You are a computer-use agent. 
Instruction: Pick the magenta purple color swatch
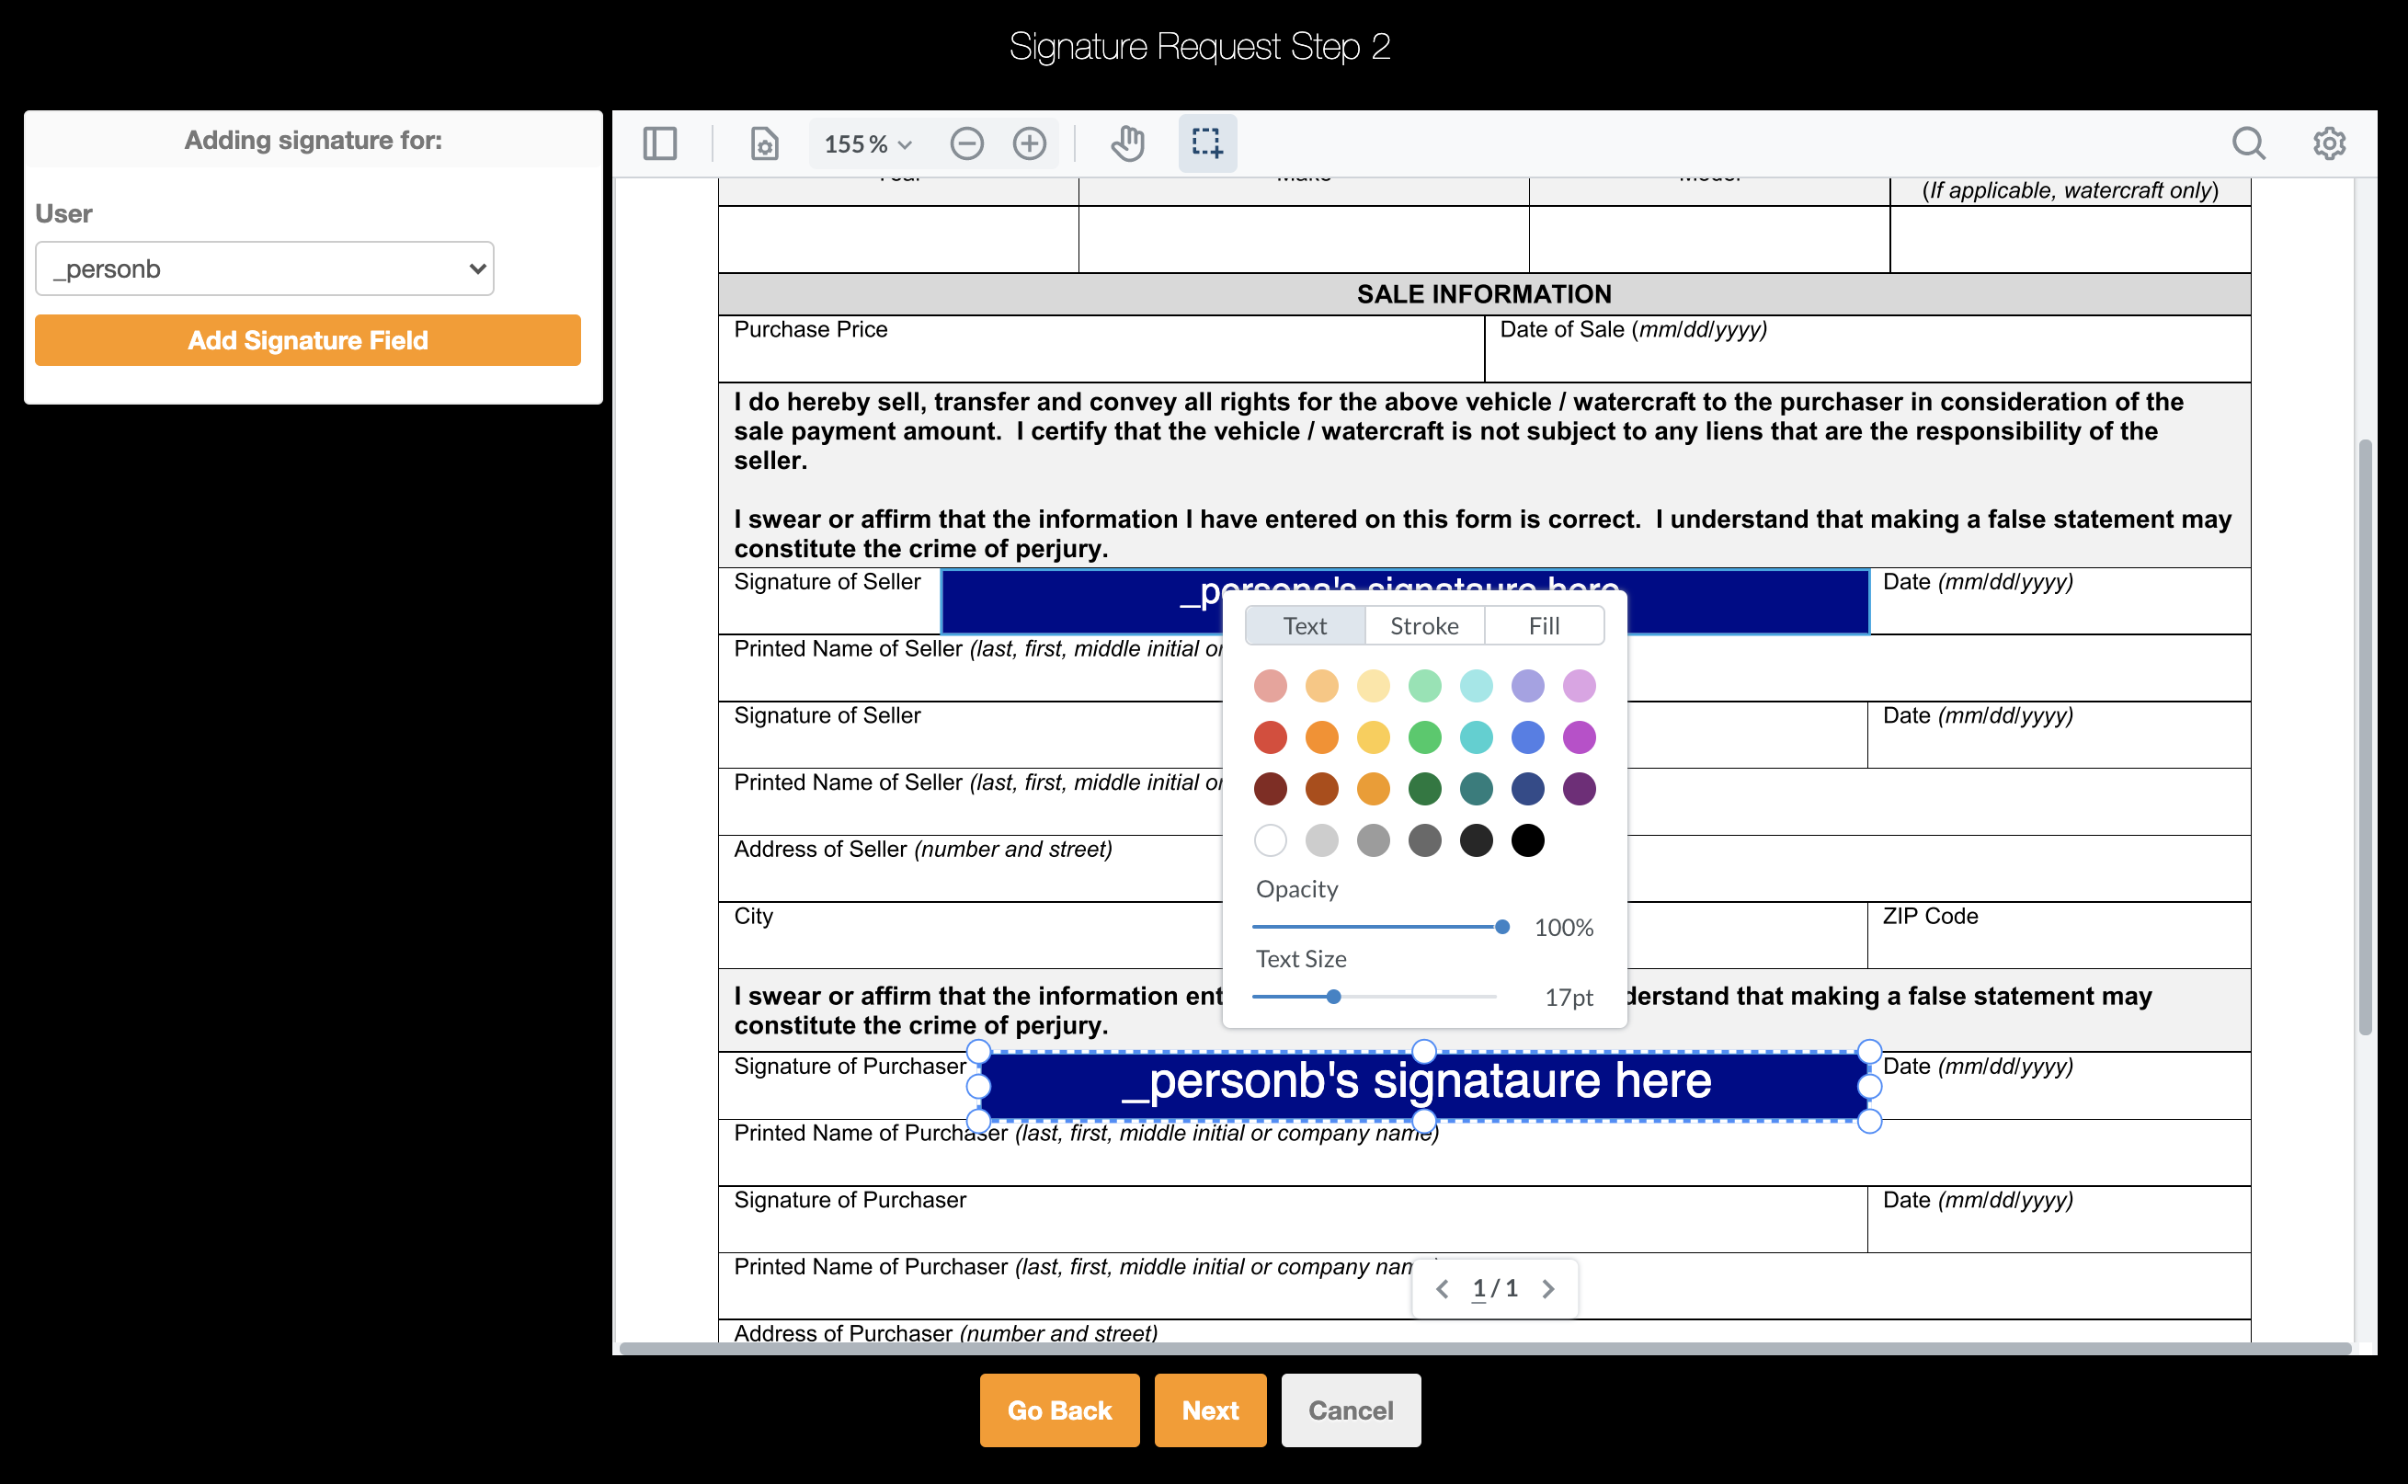1580,737
